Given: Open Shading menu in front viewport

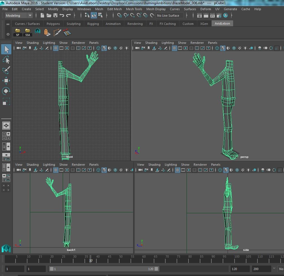Looking at the screenshot, I should point(32,43).
